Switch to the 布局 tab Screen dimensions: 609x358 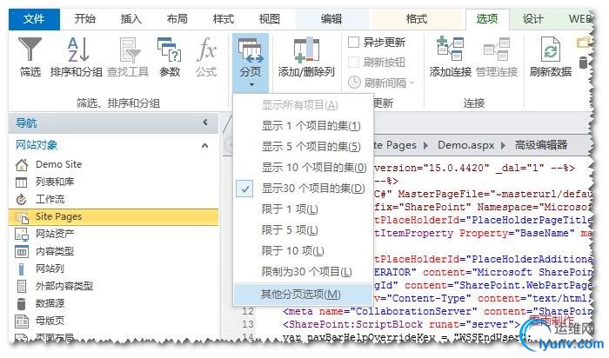(x=177, y=19)
